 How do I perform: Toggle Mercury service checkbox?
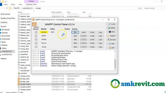click(x=36, y=43)
